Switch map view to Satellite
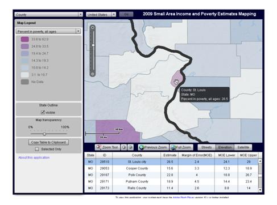Viewport: 277px width, 205px height. [x=243, y=147]
